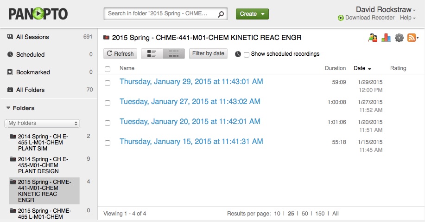Viewport: 425px width, 222px height.
Task: Set results per page to 50
Action: [x=305, y=214]
